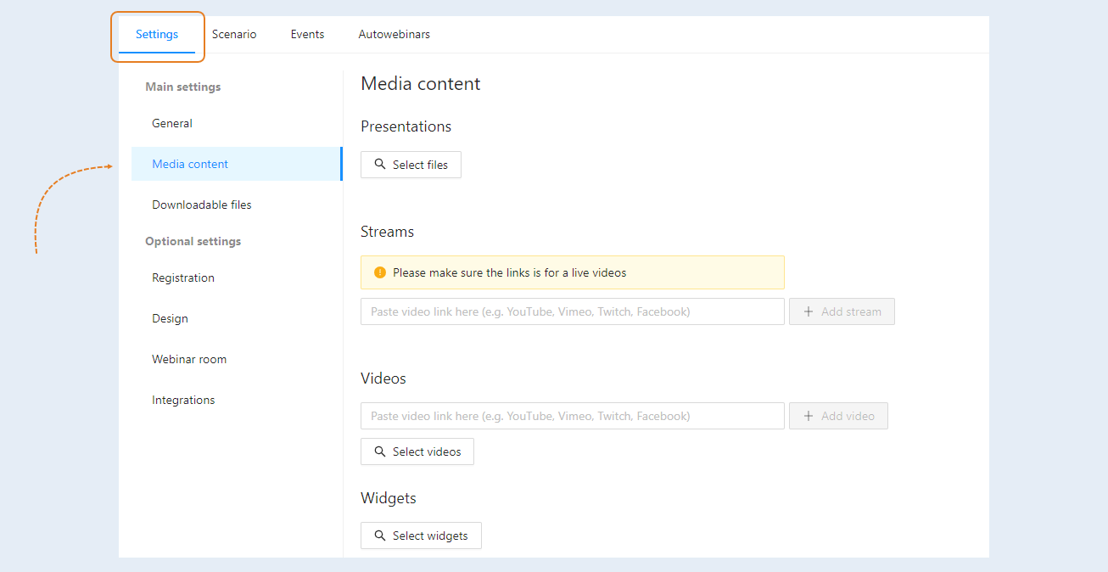Image resolution: width=1108 pixels, height=572 pixels.
Task: Click the Videos section heading
Action: [x=383, y=379]
